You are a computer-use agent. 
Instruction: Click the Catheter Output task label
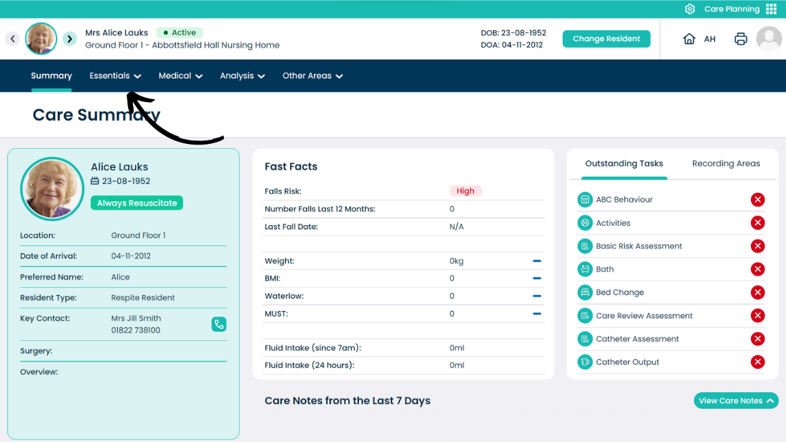pyautogui.click(x=628, y=362)
